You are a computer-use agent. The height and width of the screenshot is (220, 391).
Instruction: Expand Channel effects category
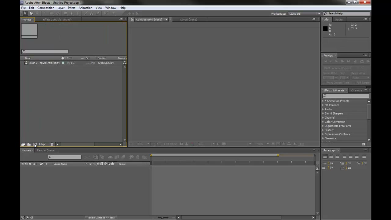pyautogui.click(x=323, y=118)
